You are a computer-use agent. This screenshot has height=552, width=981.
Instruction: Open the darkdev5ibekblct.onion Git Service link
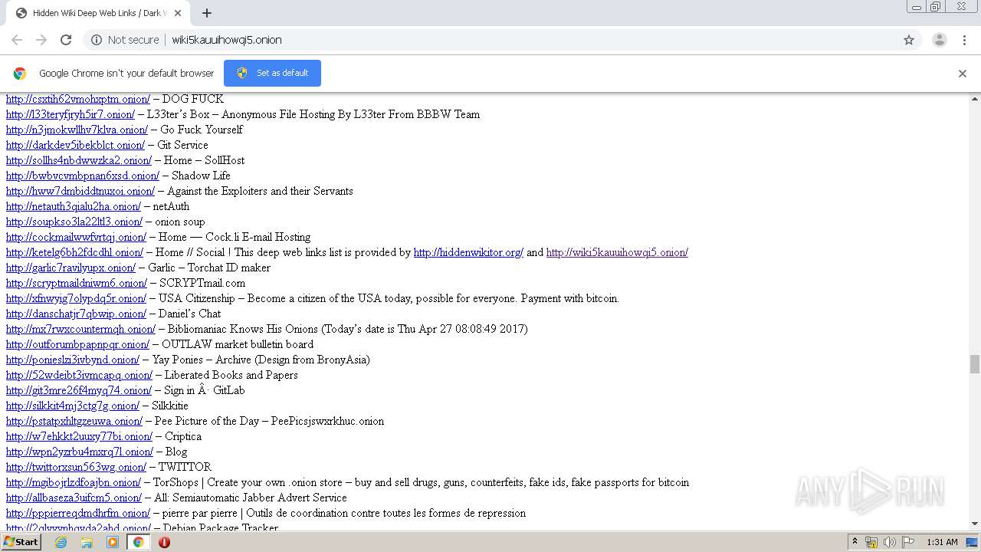[75, 145]
